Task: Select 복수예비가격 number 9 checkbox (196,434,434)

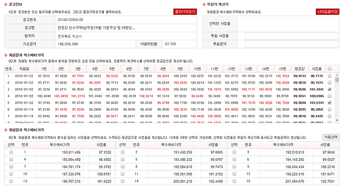Action: pos(234,166)
